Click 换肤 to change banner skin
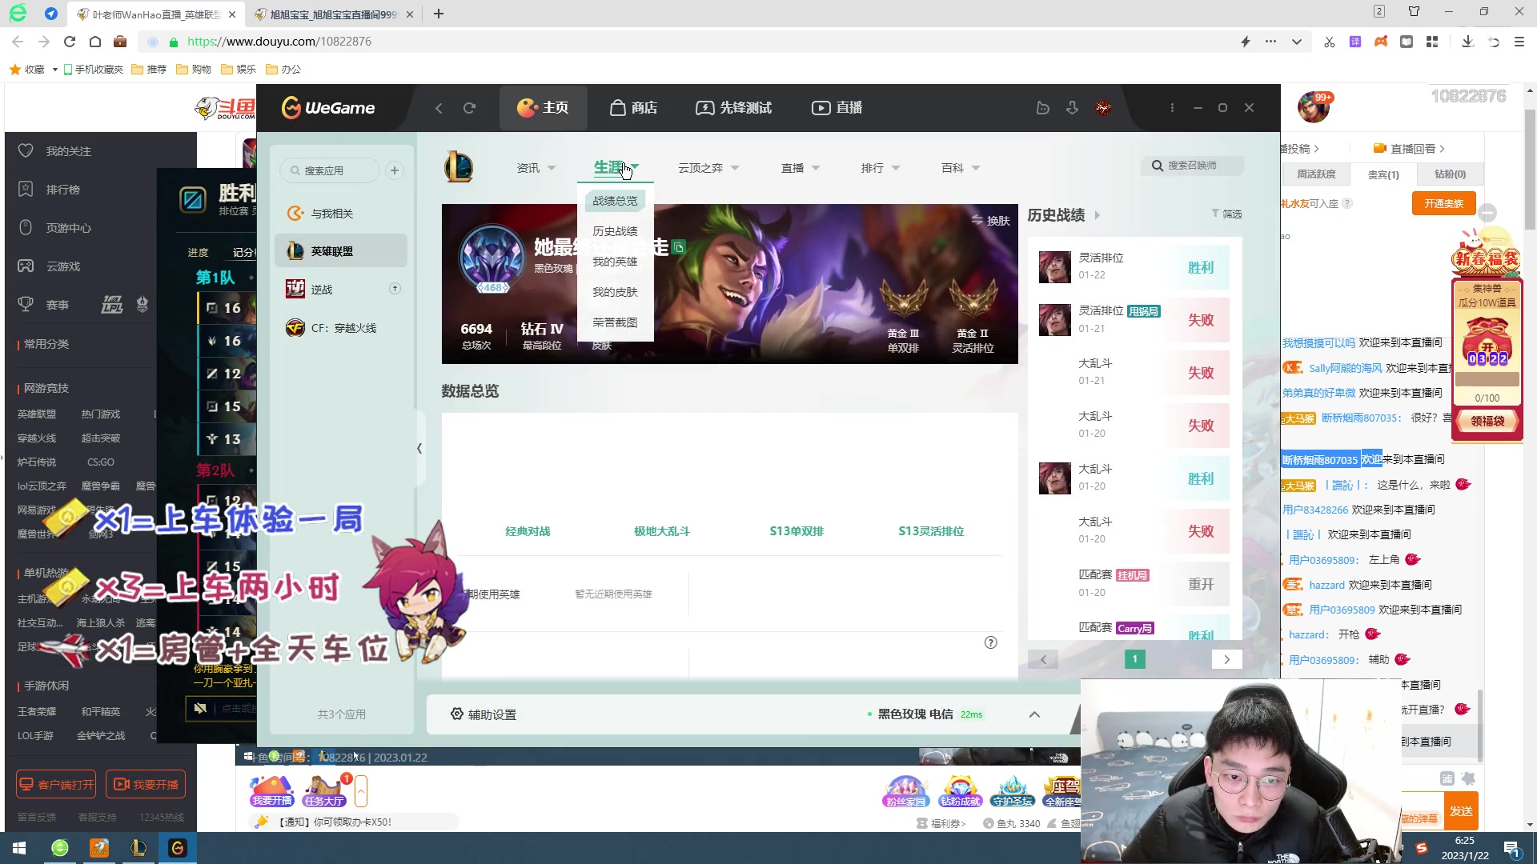This screenshot has height=864, width=1537. [x=991, y=221]
